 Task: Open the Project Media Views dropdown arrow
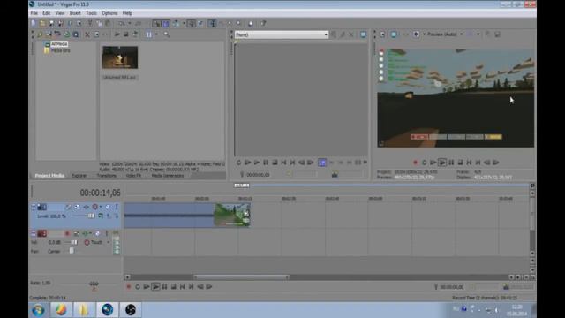(156, 34)
